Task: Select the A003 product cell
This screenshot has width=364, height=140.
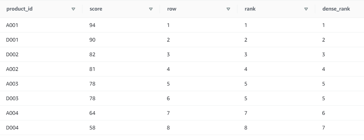Action: click(x=13, y=84)
